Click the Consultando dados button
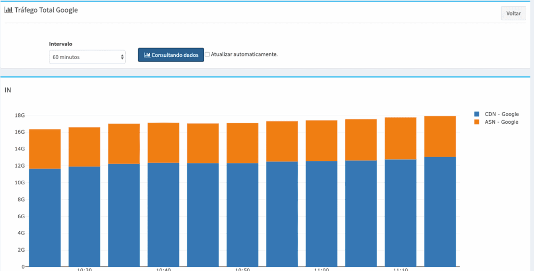534x271 pixels. tap(171, 55)
